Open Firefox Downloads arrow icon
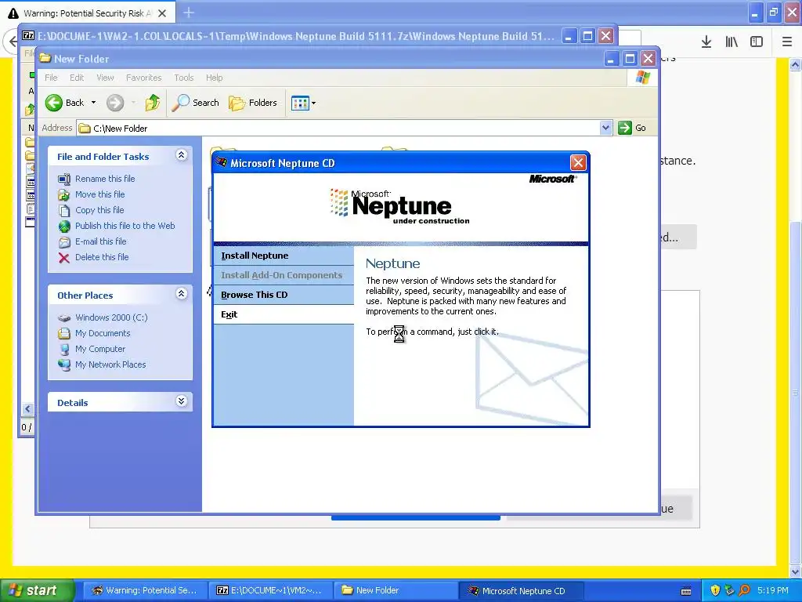The image size is (802, 602). pos(706,42)
